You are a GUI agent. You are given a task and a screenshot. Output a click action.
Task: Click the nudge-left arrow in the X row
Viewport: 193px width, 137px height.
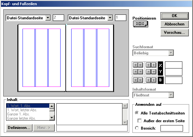149,65
